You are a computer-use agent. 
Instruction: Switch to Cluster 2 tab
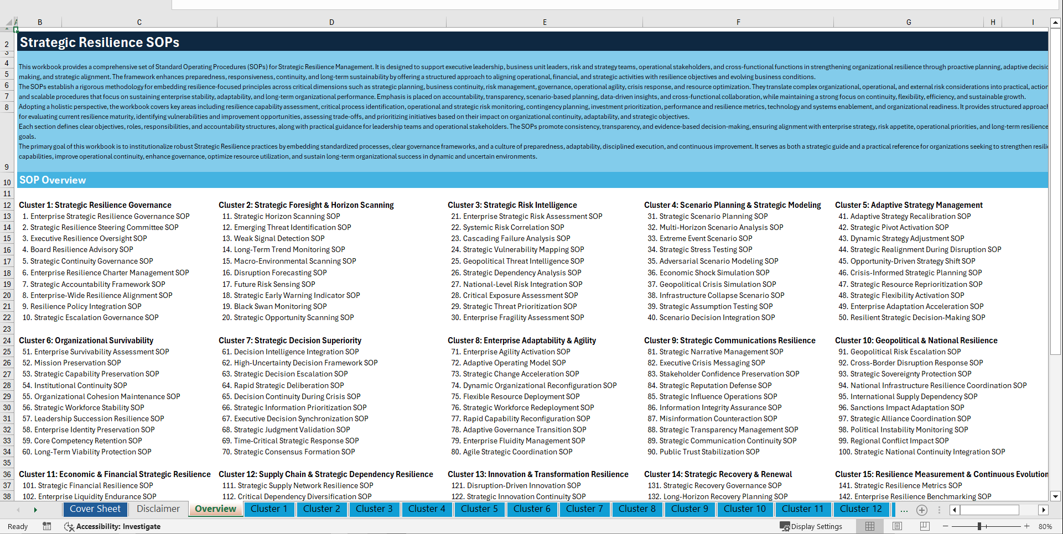pyautogui.click(x=322, y=509)
